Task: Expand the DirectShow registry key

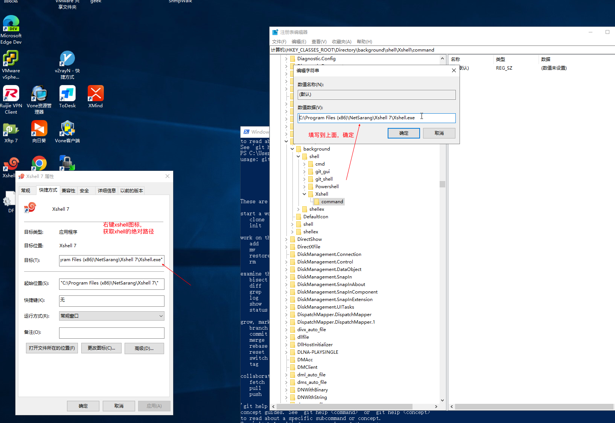Action: pos(286,239)
